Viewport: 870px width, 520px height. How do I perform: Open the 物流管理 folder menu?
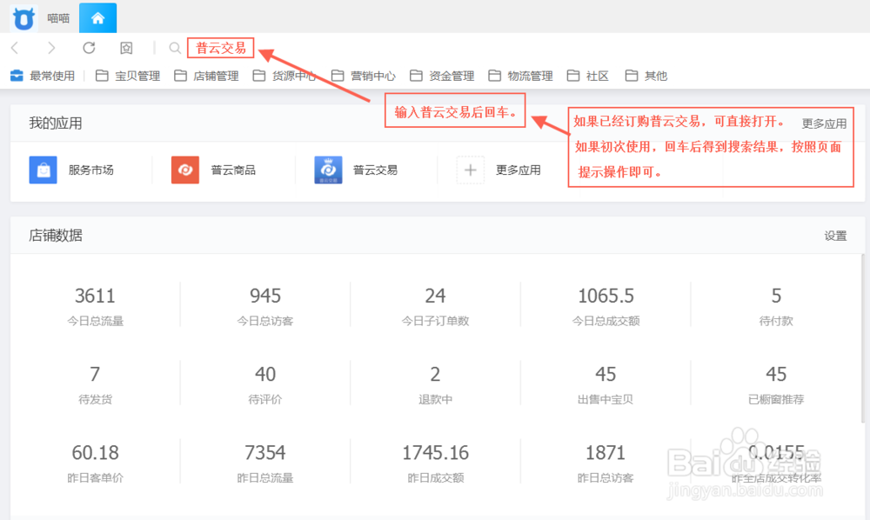click(521, 76)
